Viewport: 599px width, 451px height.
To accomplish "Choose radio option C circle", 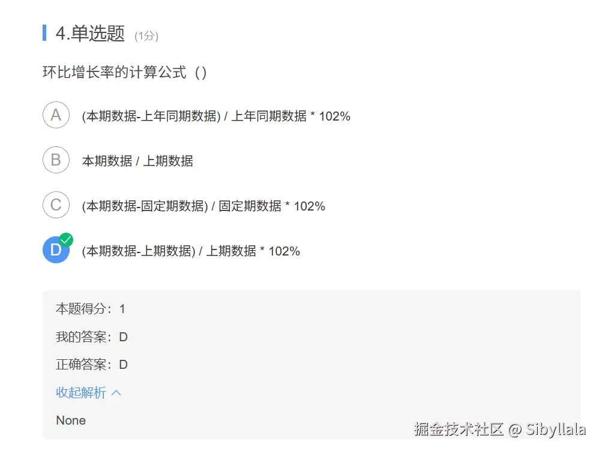I will 56,205.
